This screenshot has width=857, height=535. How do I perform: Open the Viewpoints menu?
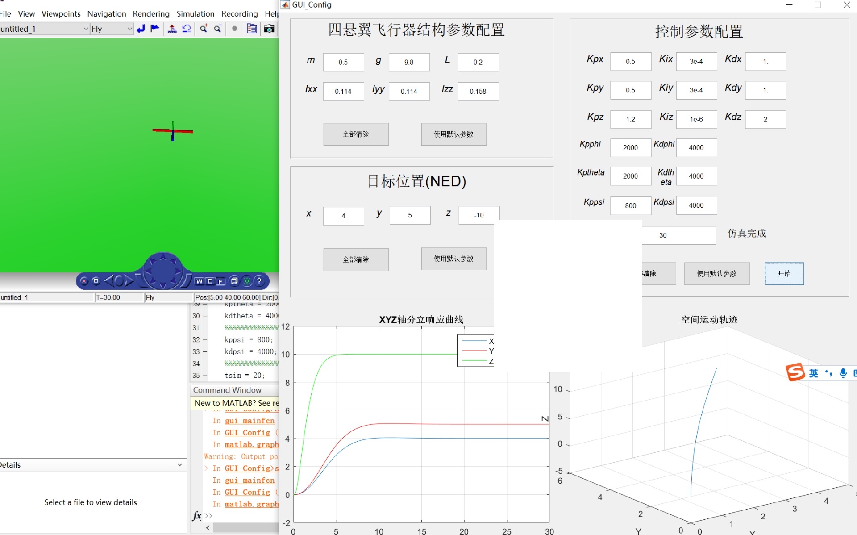click(x=61, y=13)
